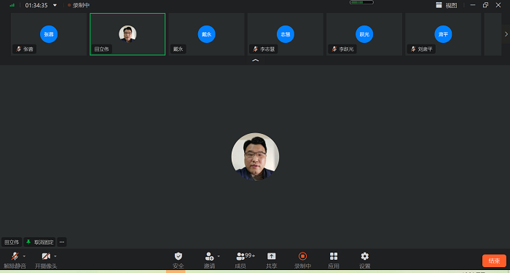Click the Share screen icon
Screen dimensions: 510x273
point(271,256)
